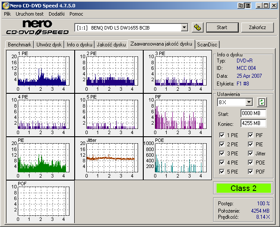Open the drive options icon beside Start
The image size is (280, 227).
pyautogui.click(x=198, y=27)
